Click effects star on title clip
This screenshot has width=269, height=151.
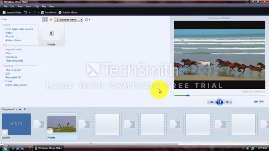click(x=5, y=133)
